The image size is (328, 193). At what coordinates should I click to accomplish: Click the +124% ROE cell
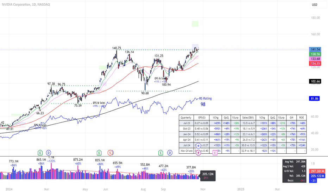302,145
